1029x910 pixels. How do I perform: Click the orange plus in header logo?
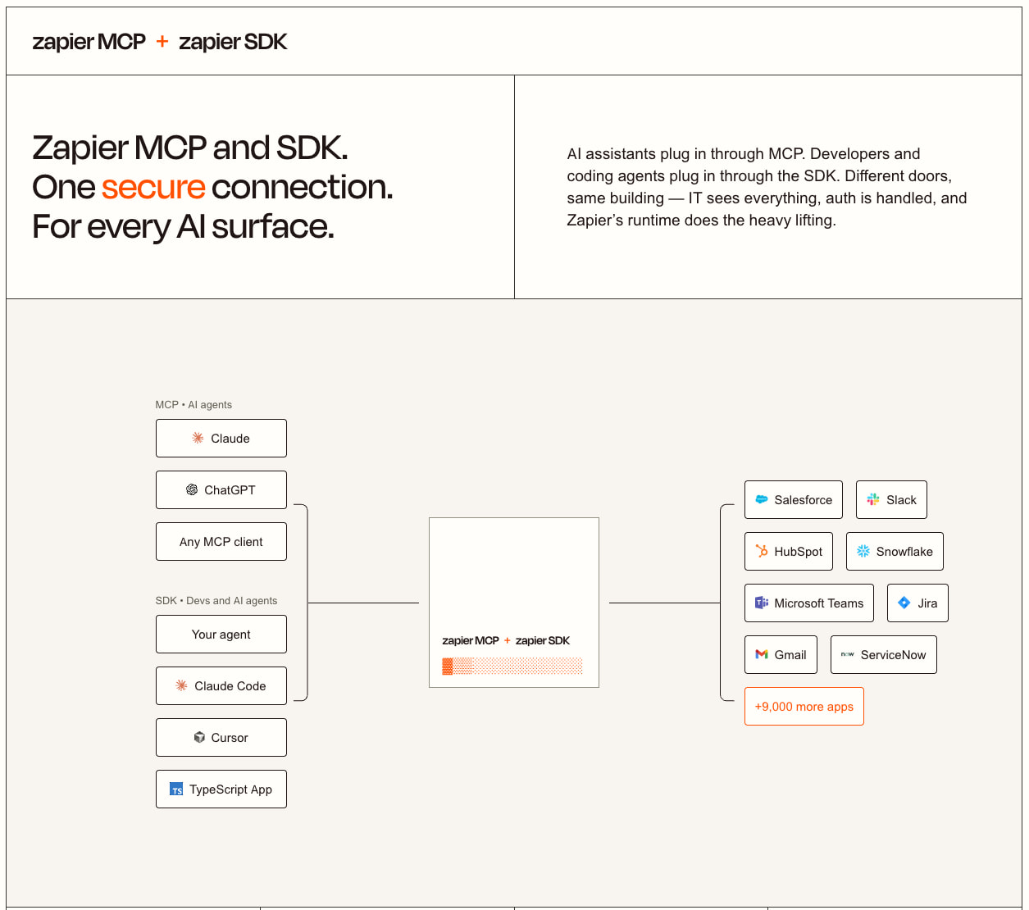point(162,42)
